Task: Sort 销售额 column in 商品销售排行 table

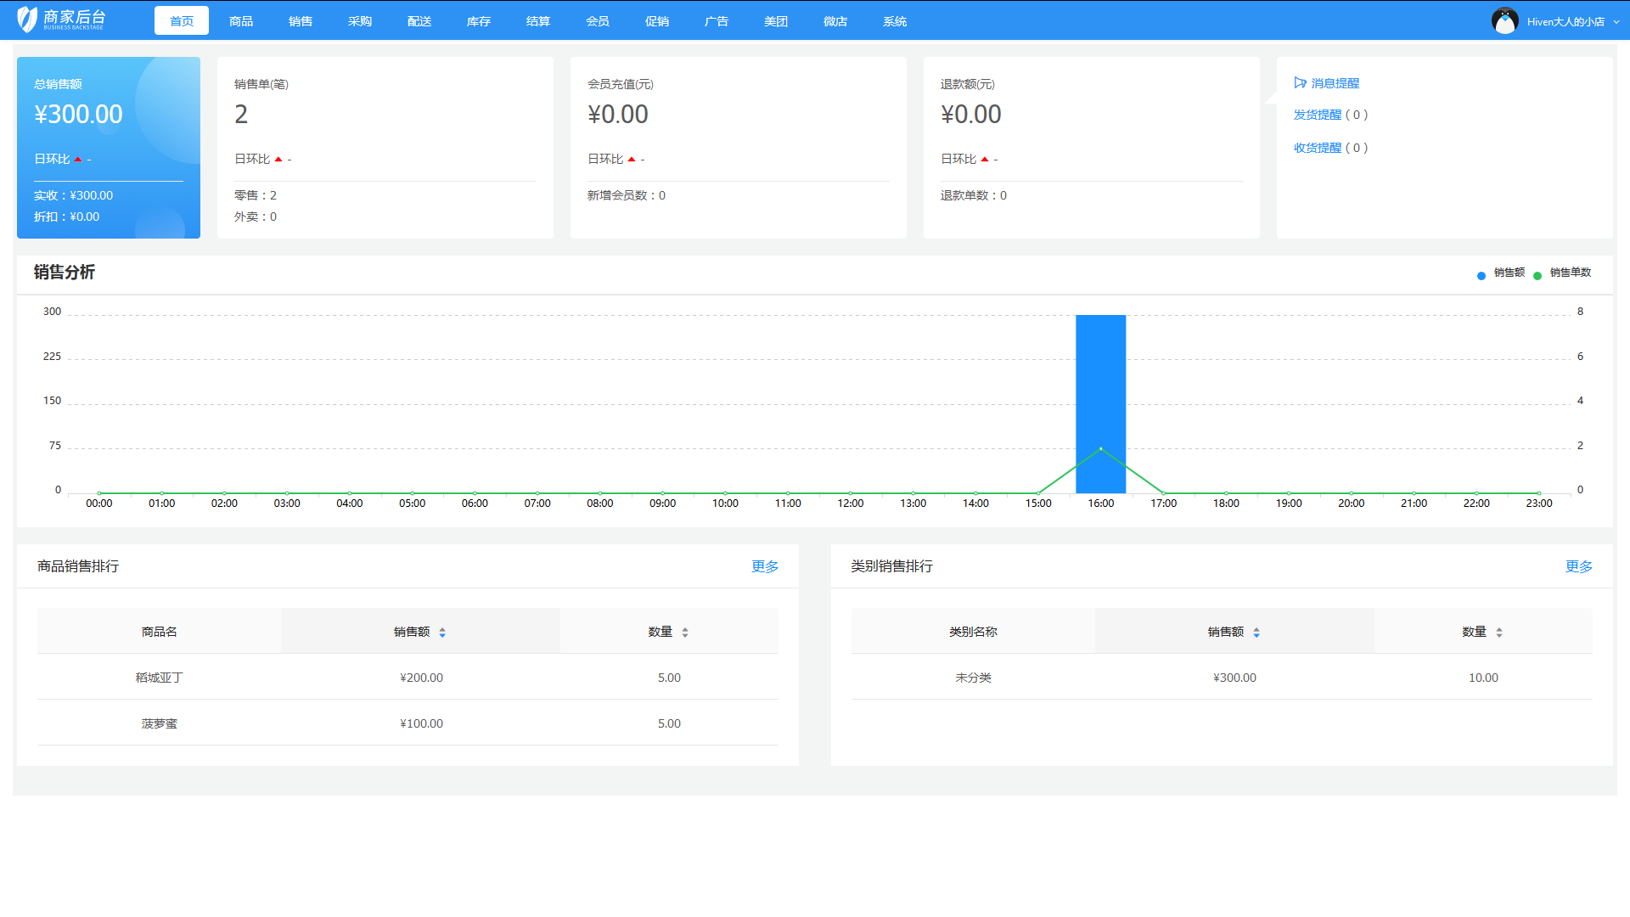Action: tap(442, 631)
